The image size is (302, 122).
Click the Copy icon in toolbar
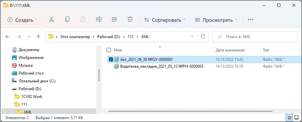[67, 19]
